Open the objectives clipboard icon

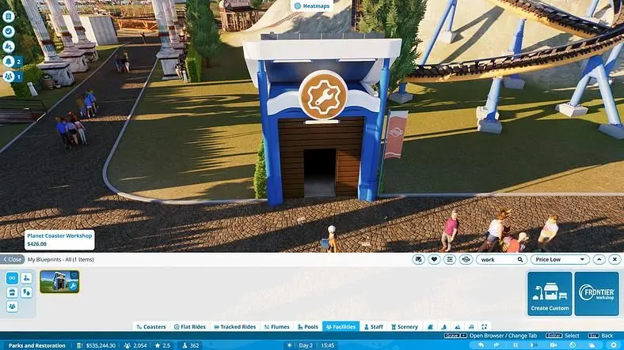[x=9, y=17]
